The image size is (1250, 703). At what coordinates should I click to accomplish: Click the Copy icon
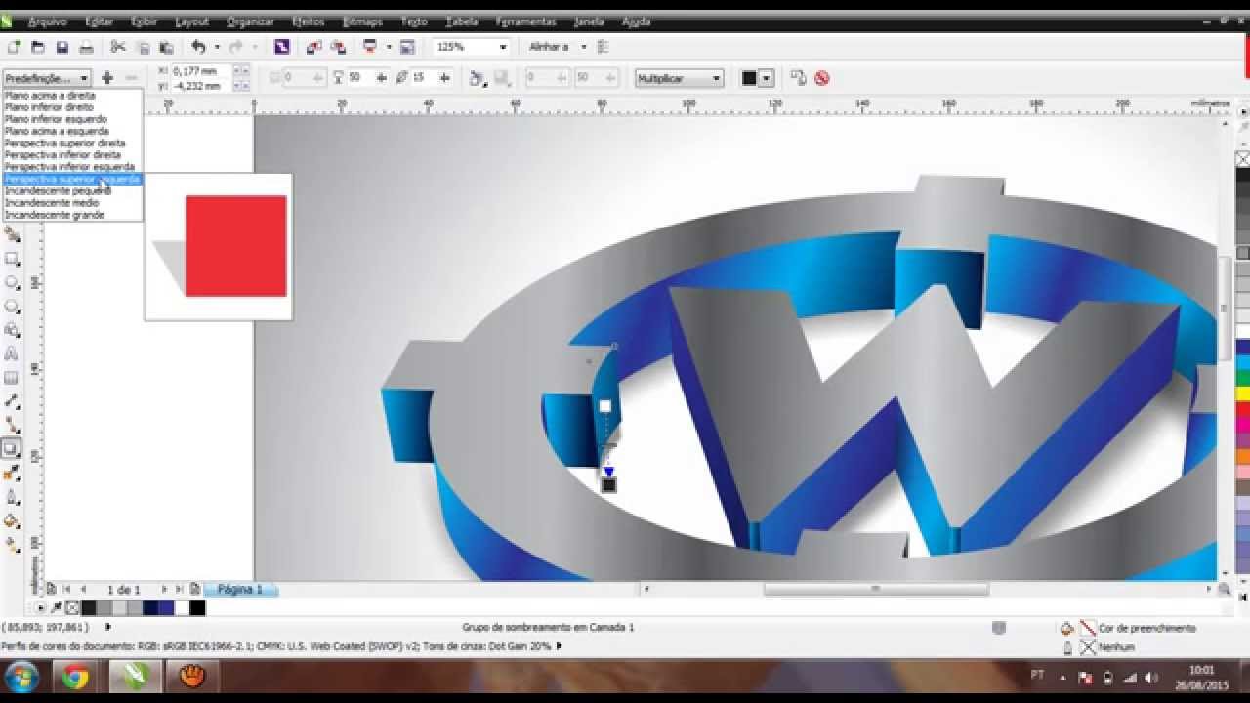click(143, 47)
